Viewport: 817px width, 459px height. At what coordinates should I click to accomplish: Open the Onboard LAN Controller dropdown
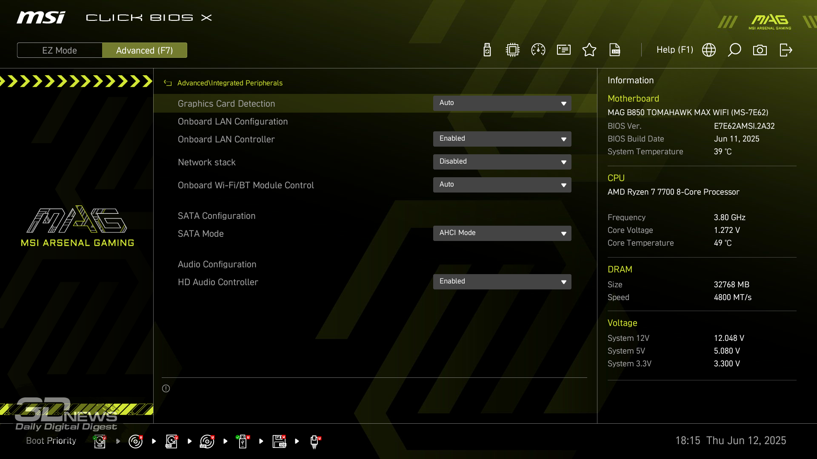pos(502,139)
